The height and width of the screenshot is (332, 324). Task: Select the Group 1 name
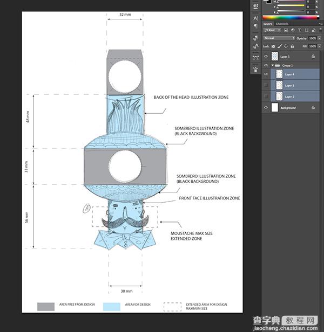pyautogui.click(x=287, y=66)
